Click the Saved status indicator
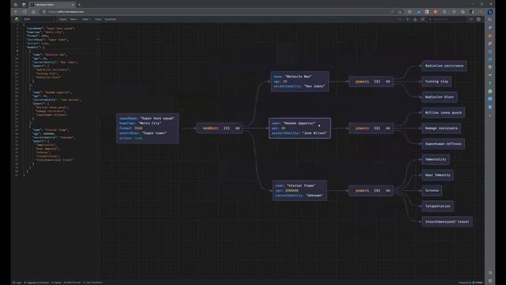The height and width of the screenshot is (285, 506). pos(56,283)
